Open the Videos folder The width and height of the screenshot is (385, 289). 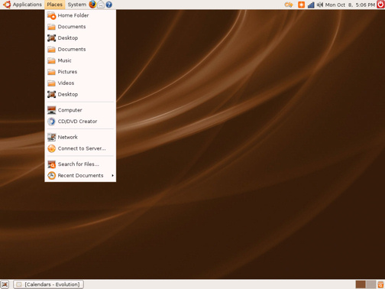point(80,83)
